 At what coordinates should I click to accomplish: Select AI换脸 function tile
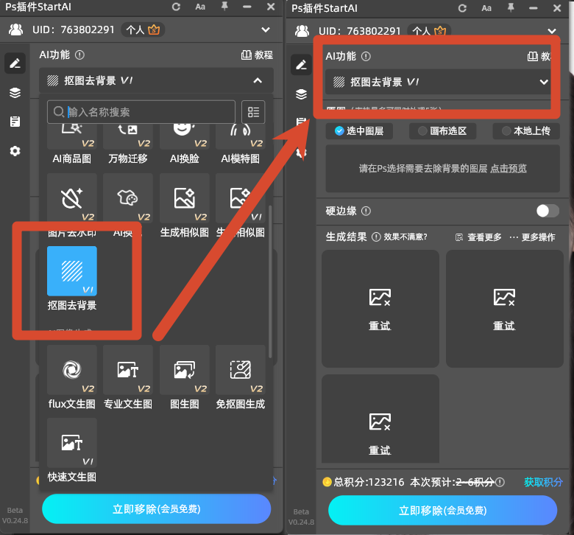click(185, 144)
